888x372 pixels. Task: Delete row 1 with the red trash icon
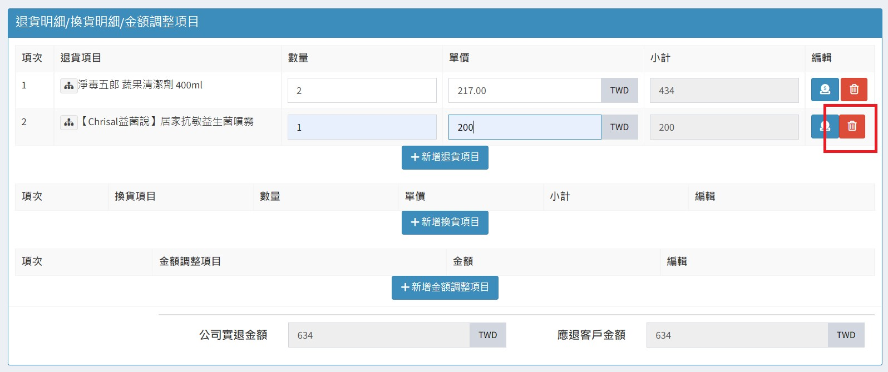(x=854, y=90)
